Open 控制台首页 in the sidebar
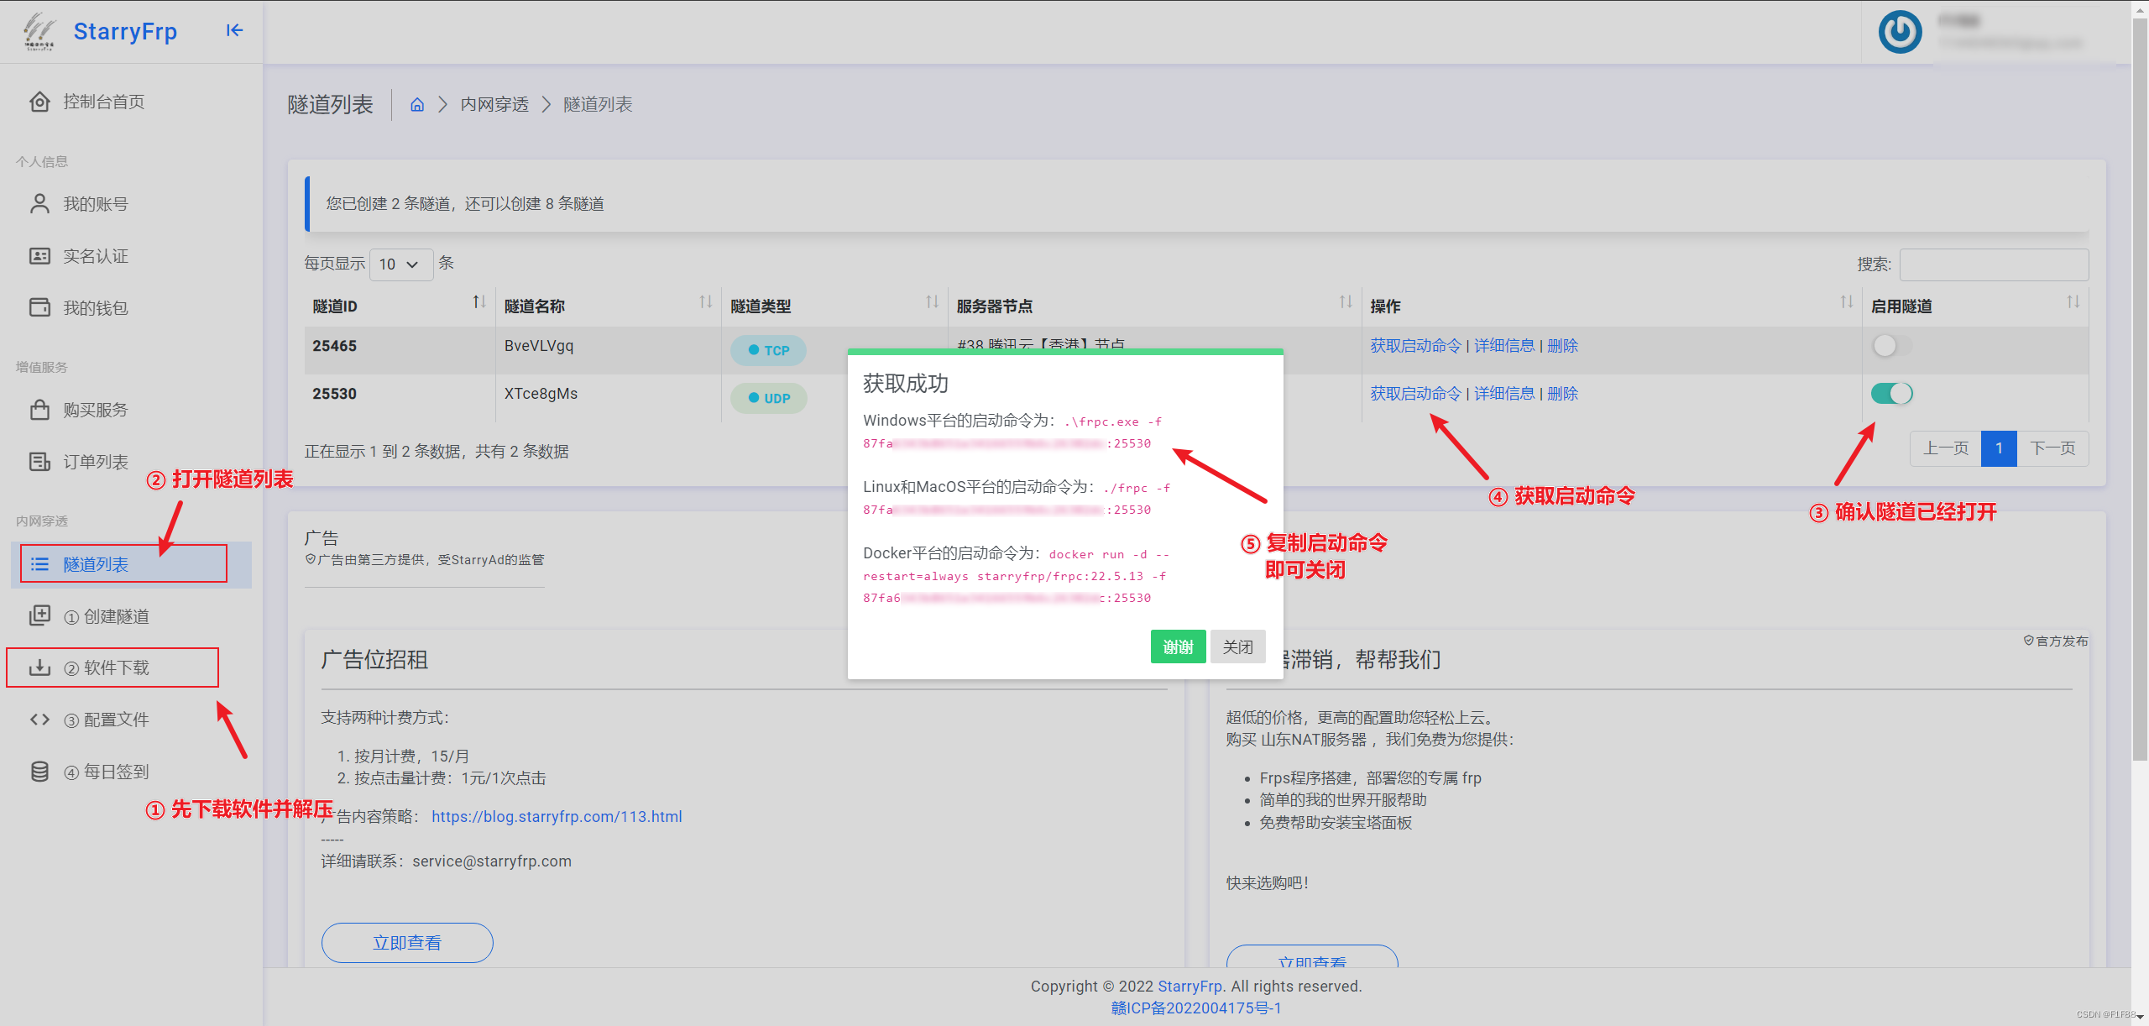 (x=104, y=102)
